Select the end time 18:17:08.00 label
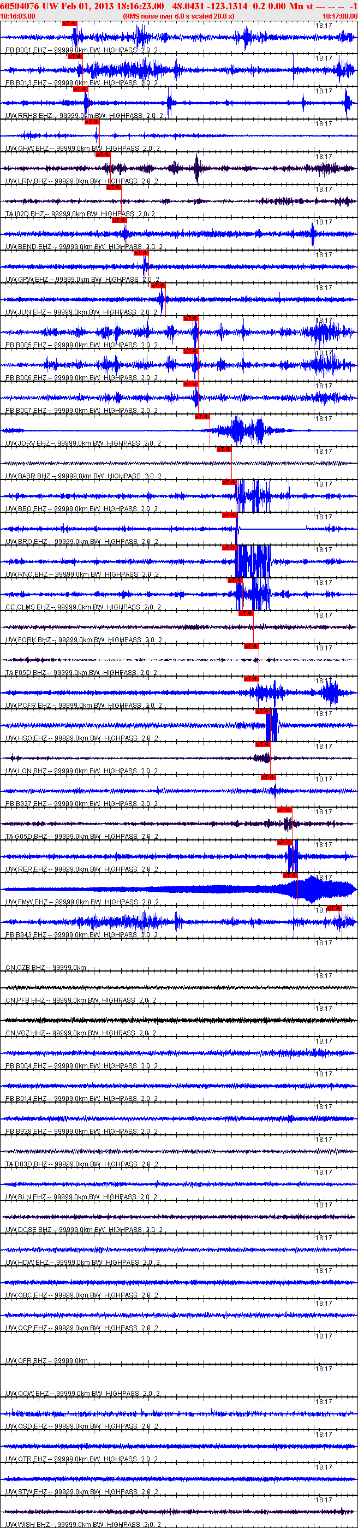Image resolution: width=358 pixels, height=1528 pixels. [339, 16]
